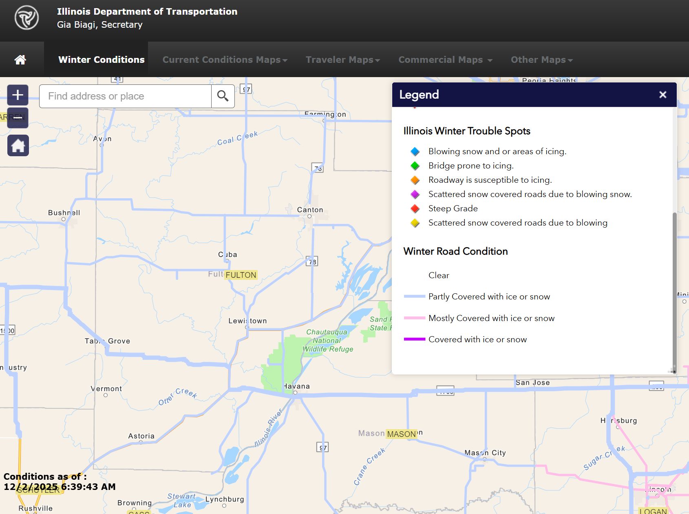Screen dimensions: 689x514
Task: Open the Traveler Maps dropdown
Action: (x=343, y=60)
